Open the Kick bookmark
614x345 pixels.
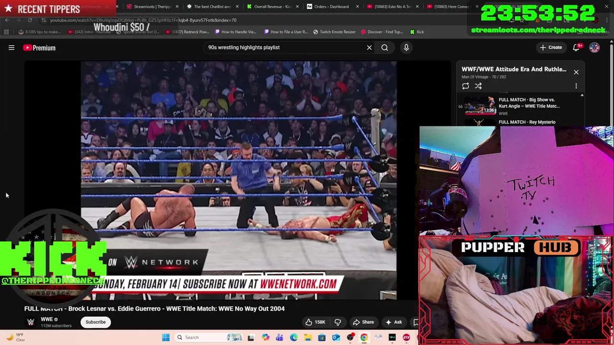417,32
